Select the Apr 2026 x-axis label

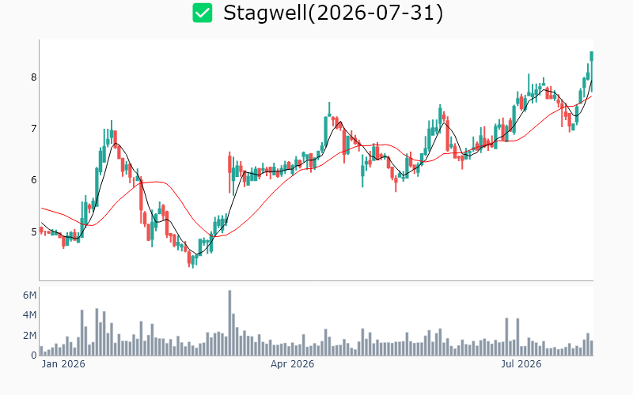click(x=292, y=364)
